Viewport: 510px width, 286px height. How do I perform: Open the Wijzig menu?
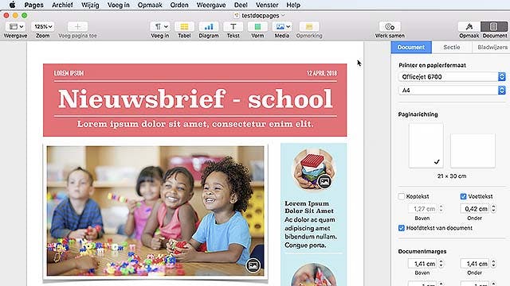point(90,5)
